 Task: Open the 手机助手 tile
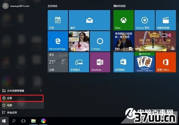pyautogui.click(x=79, y=62)
